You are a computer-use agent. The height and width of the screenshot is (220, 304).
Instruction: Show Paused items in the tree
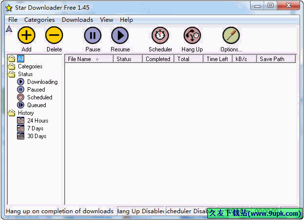(x=36, y=90)
